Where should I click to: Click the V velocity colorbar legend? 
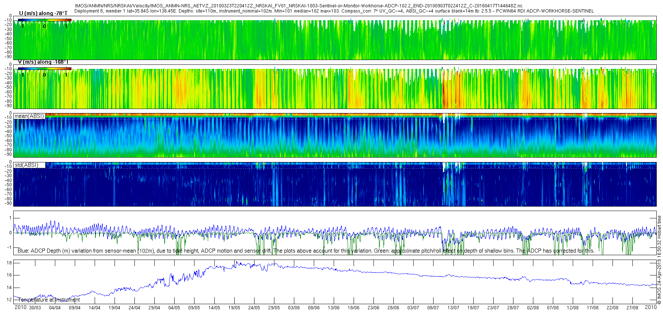(45, 68)
